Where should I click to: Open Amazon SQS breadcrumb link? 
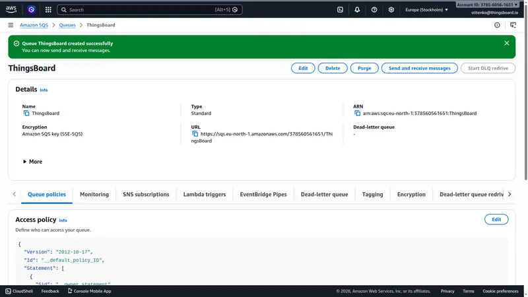(x=34, y=25)
